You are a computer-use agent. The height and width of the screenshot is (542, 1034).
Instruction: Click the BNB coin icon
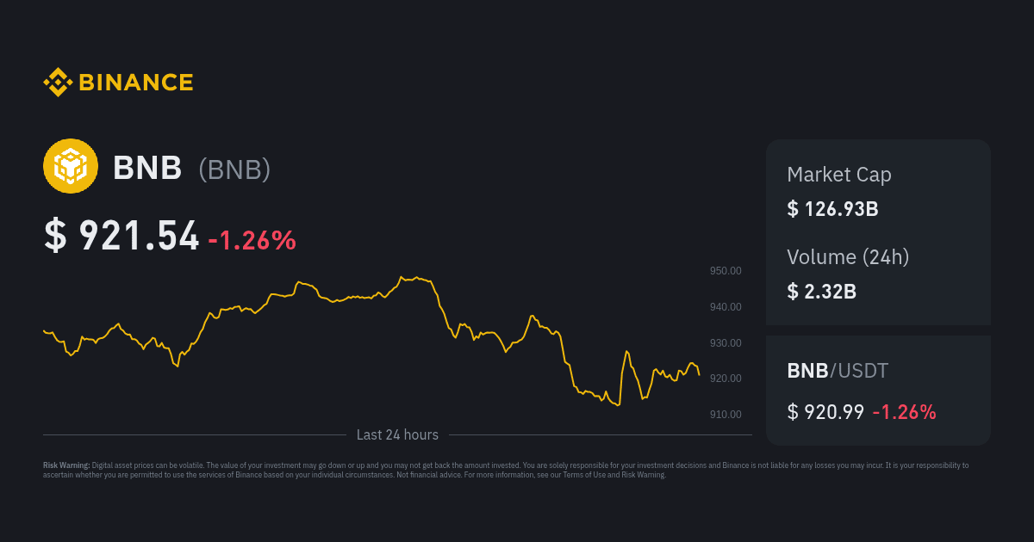point(71,166)
